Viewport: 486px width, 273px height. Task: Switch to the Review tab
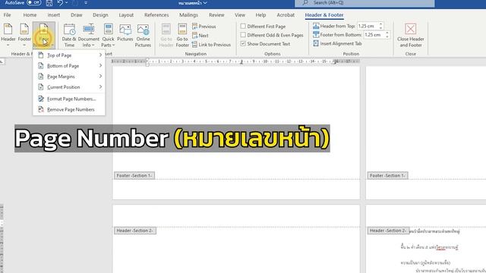coord(216,15)
